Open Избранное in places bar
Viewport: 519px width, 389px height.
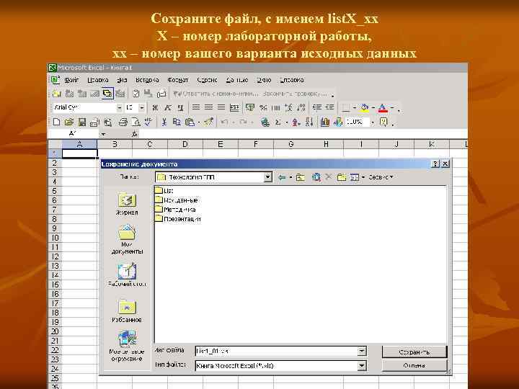click(127, 310)
